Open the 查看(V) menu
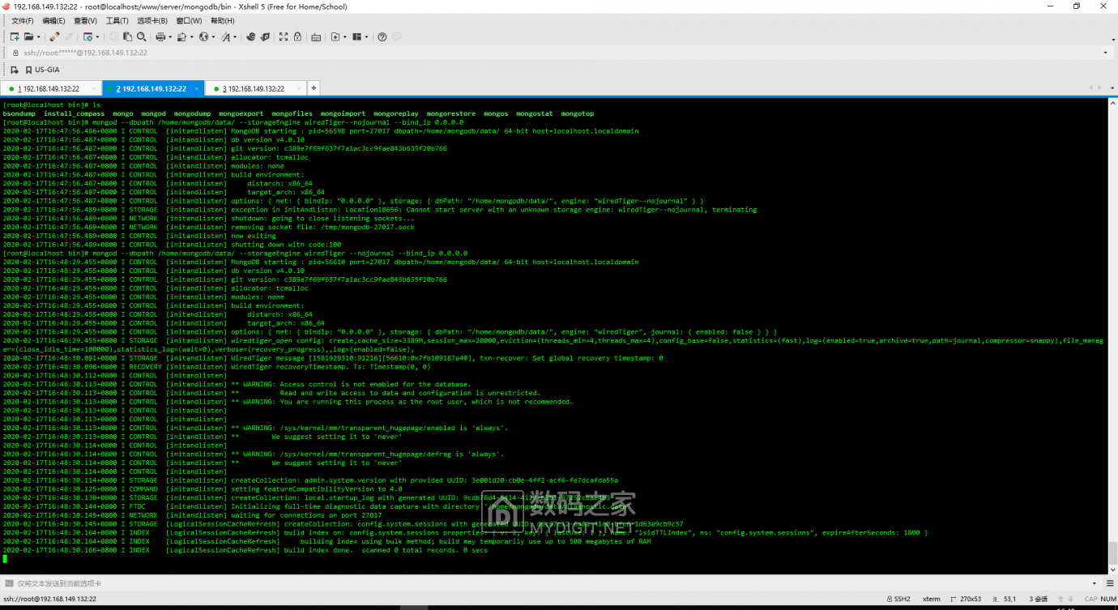This screenshot has height=610, width=1118. pyautogui.click(x=86, y=20)
